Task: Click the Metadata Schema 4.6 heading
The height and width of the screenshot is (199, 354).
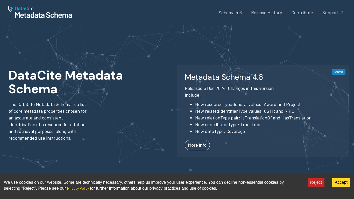Action: click(x=224, y=77)
